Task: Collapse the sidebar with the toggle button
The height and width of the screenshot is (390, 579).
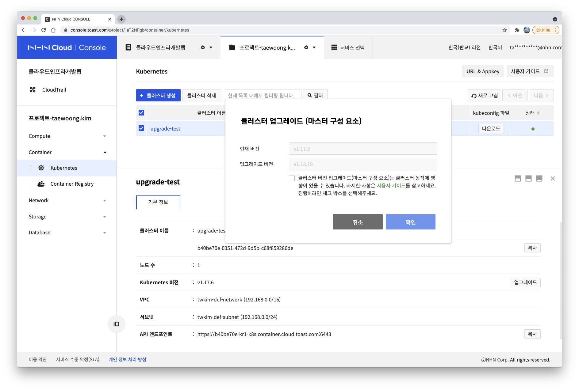Action: coord(117,324)
